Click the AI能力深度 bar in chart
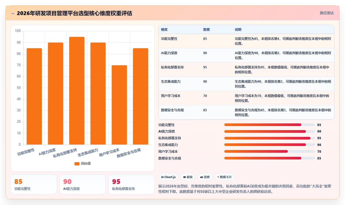 [x=56, y=93]
